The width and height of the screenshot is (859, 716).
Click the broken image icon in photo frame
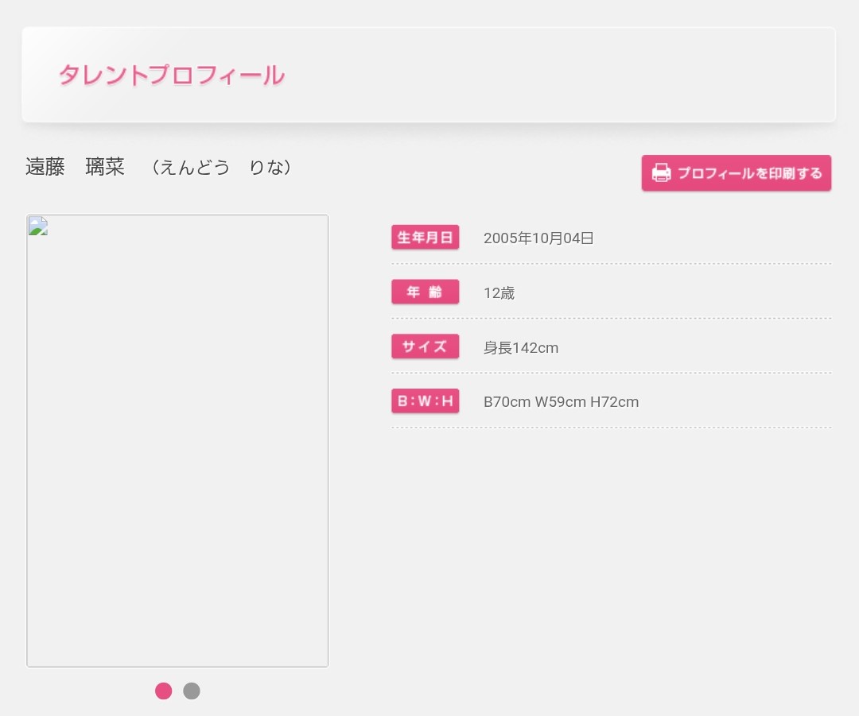pos(38,226)
